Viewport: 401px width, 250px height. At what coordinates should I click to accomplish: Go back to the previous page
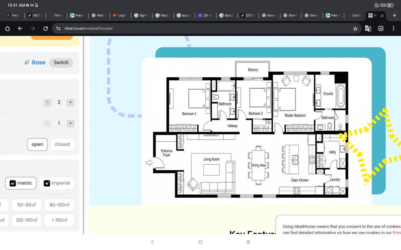coord(20,29)
